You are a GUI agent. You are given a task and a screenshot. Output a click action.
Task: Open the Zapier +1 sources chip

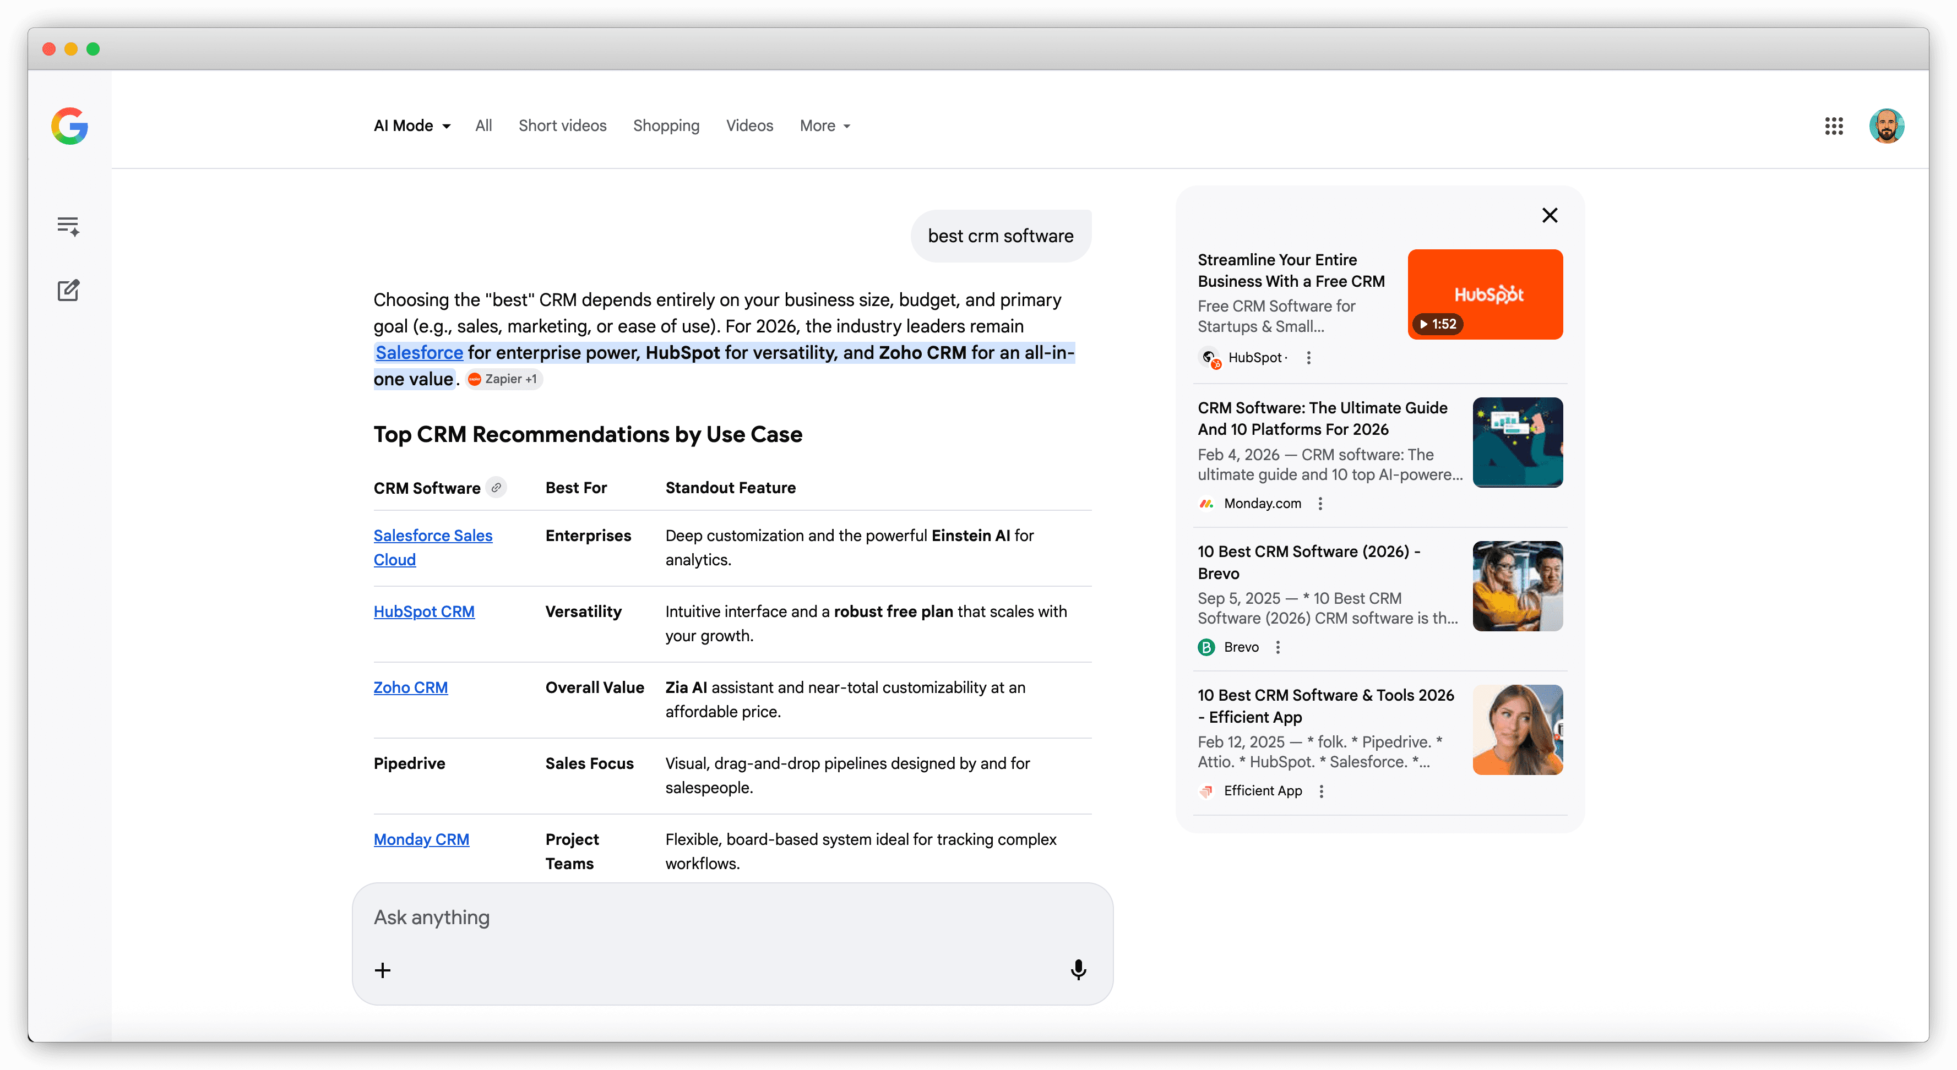(x=504, y=379)
